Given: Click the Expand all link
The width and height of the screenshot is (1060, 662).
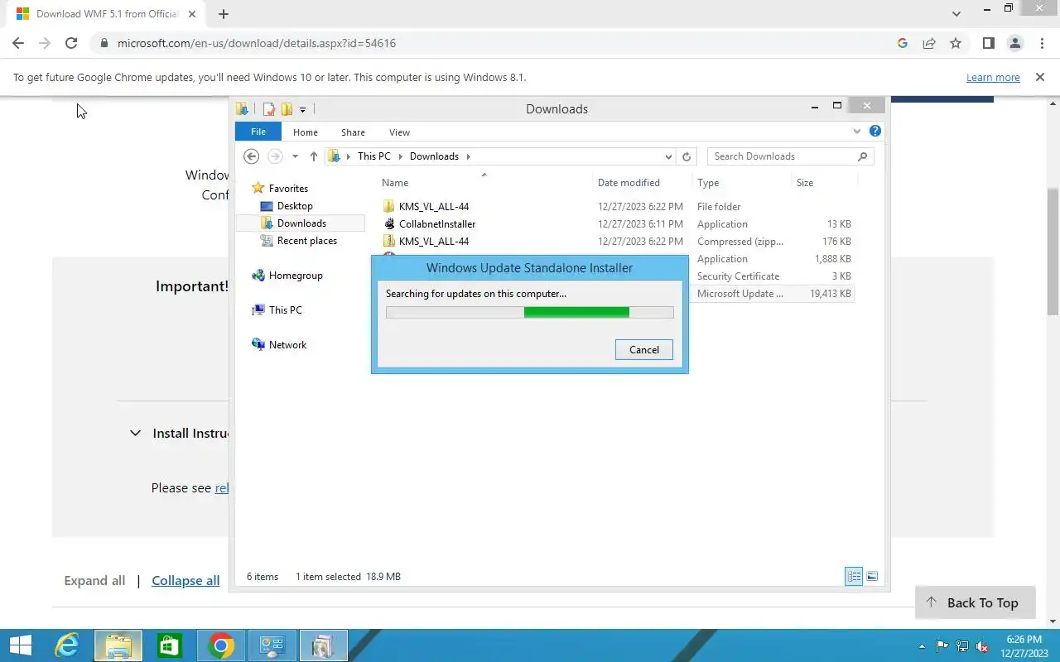Looking at the screenshot, I should pos(94,581).
